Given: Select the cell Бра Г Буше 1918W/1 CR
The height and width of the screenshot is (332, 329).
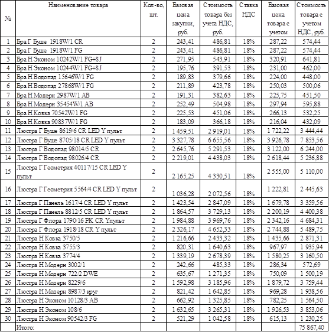Looking at the screenshot, I should pyautogui.click(x=78, y=41).
